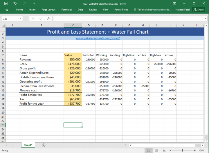The image size is (209, 153).
Task: Click the Ribbon Display Options icon
Action: tap(174, 3)
